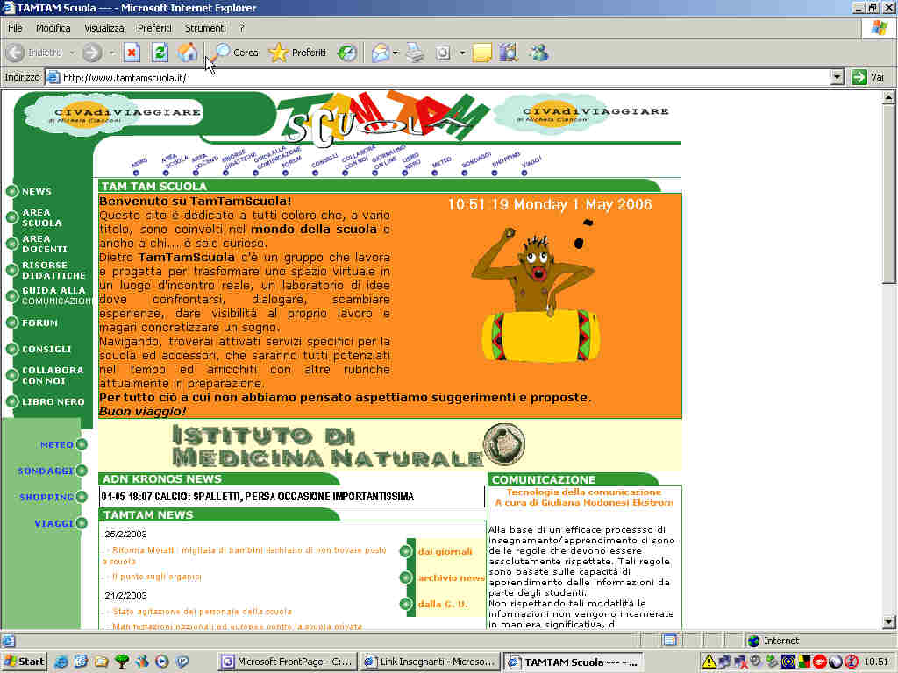Viewport: 898px width, 673px height.
Task: Open the dalla G. U. link
Action: point(443,604)
